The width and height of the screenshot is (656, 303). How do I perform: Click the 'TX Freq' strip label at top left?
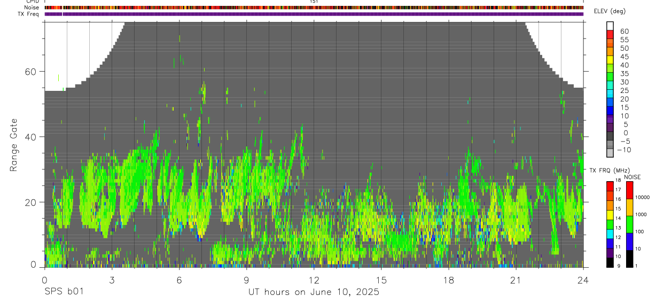[x=29, y=14]
